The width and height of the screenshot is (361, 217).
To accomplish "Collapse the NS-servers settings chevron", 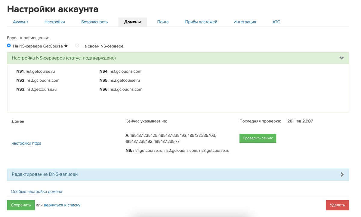I will click(341, 58).
